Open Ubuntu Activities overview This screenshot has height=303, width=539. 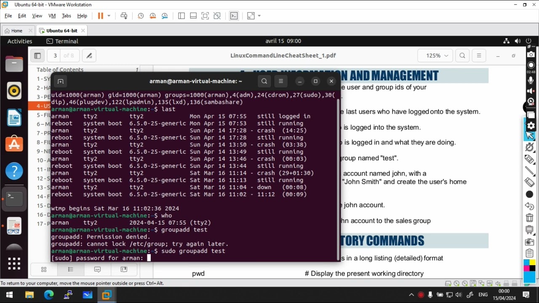[x=20, y=41]
